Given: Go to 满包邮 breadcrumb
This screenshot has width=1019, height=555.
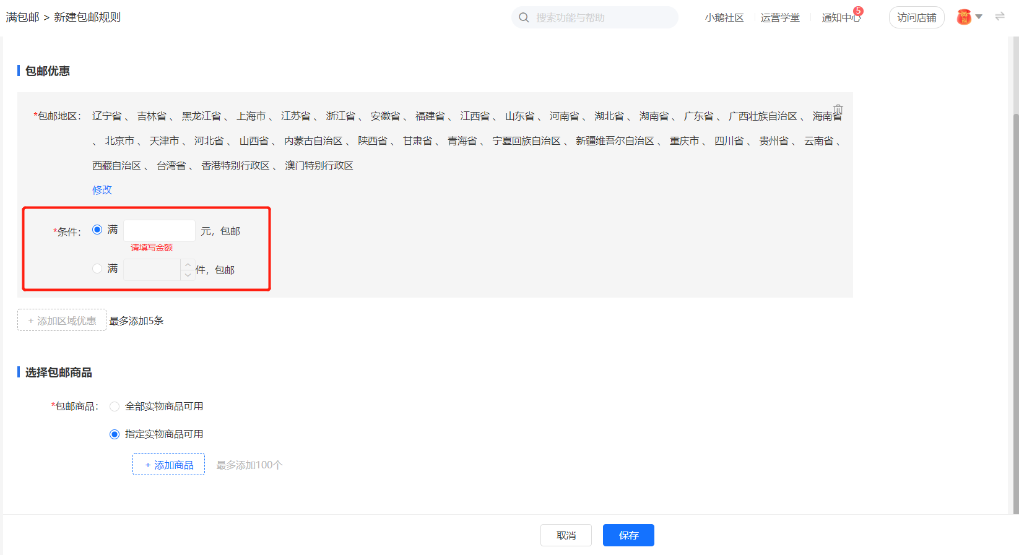Looking at the screenshot, I should pyautogui.click(x=23, y=17).
